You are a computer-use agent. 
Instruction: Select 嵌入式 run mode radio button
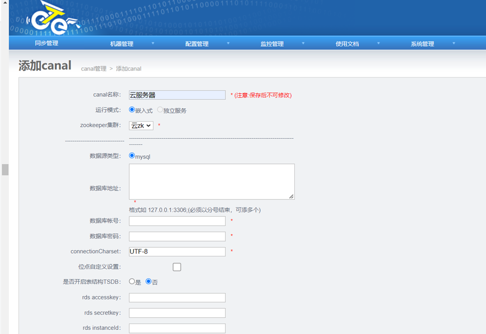click(132, 110)
